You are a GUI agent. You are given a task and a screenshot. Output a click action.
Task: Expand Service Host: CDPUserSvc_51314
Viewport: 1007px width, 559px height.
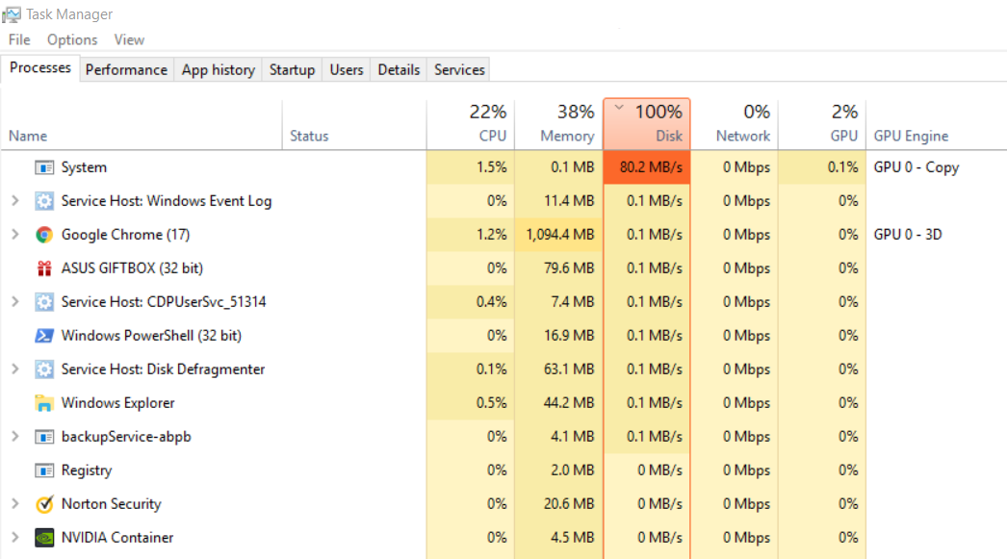pos(15,302)
